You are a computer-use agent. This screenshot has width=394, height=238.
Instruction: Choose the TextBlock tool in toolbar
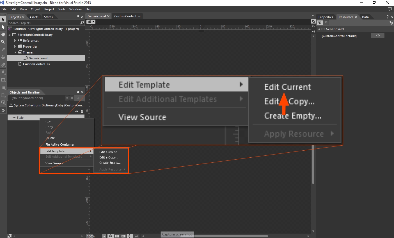tap(3, 95)
